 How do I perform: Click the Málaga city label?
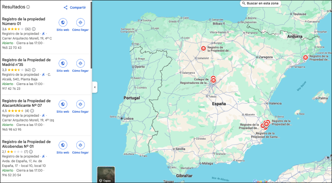point(207,163)
